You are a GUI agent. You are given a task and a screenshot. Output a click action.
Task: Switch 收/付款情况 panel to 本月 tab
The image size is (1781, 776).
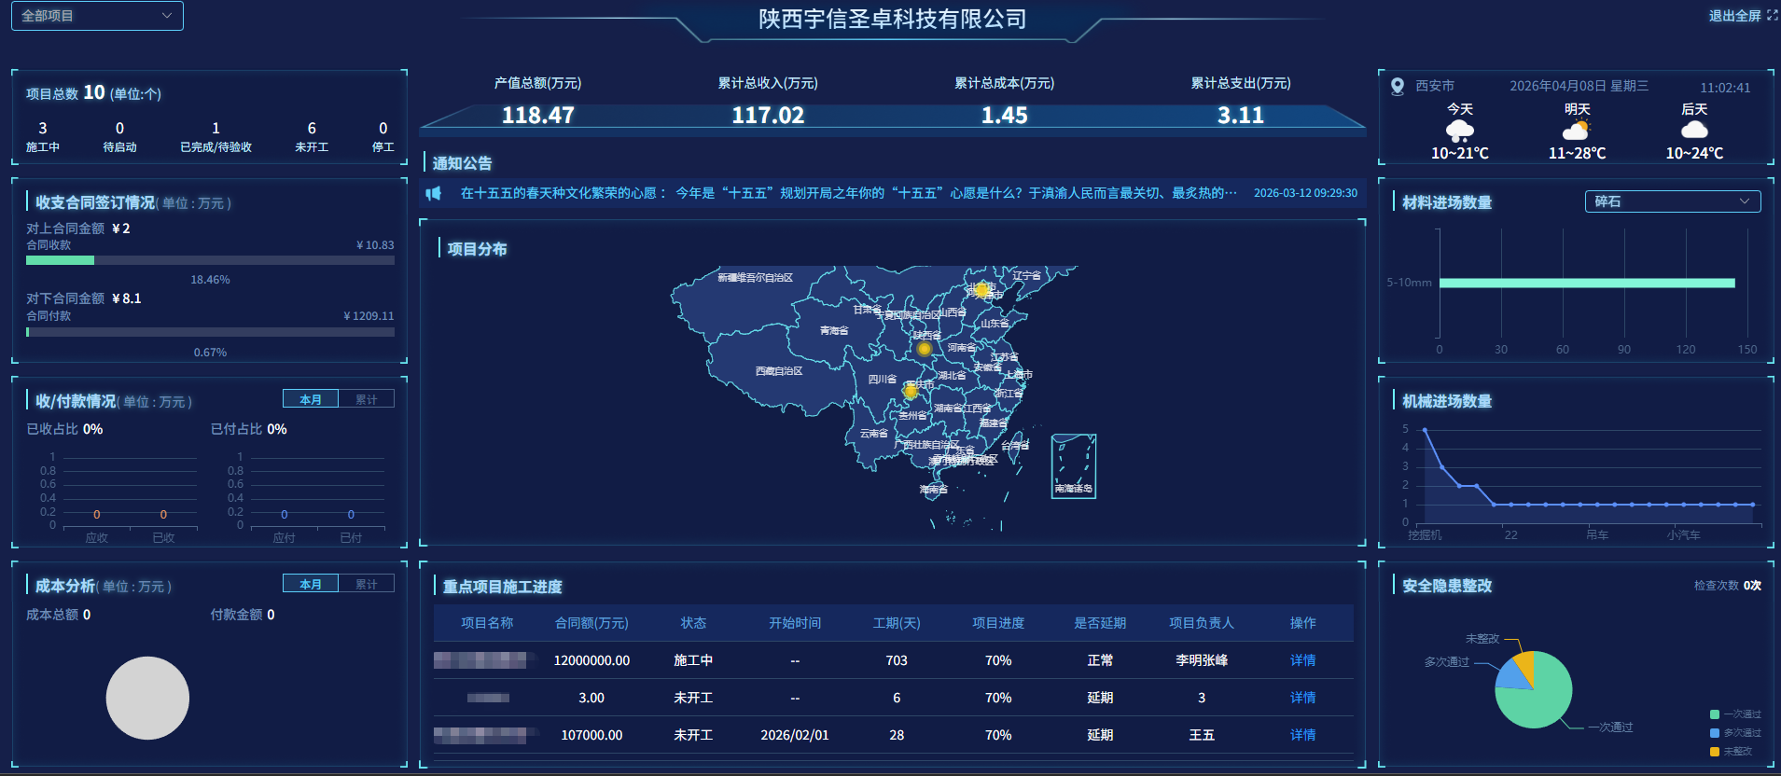pos(311,399)
